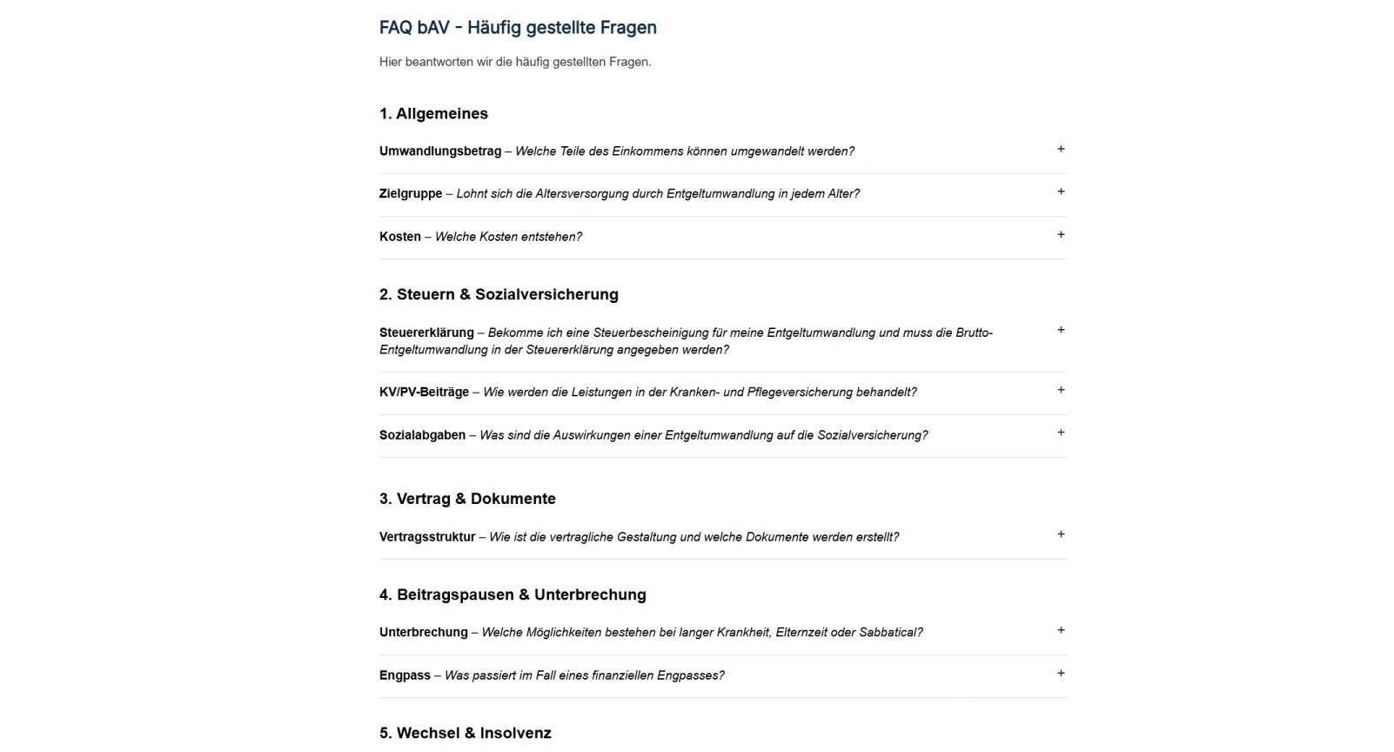Click the plus icon for Sozialabgaben
This screenshot has width=1394, height=752.
tap(1061, 433)
